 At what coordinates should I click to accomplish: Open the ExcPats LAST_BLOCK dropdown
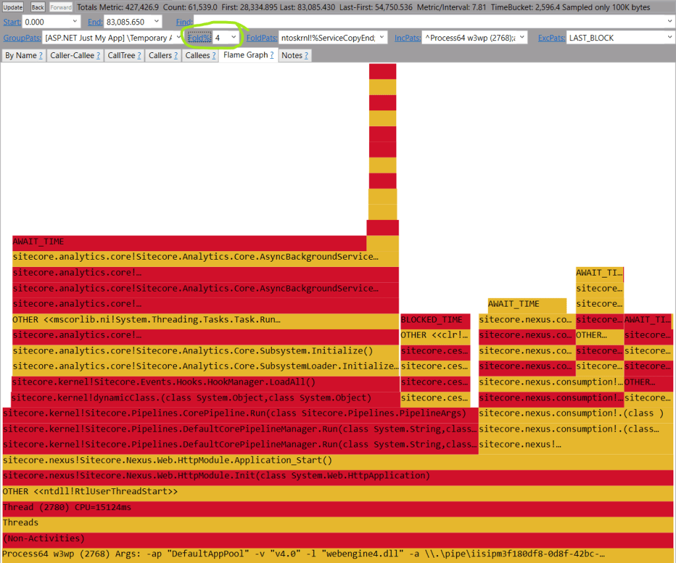pyautogui.click(x=669, y=38)
